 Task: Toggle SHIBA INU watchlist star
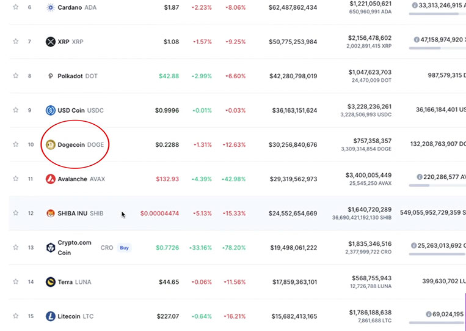[x=16, y=213]
